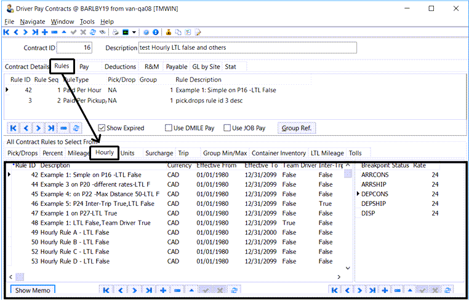Tick the Use JOB Pay checkbox
This screenshot has width=469, height=301.
(x=228, y=128)
